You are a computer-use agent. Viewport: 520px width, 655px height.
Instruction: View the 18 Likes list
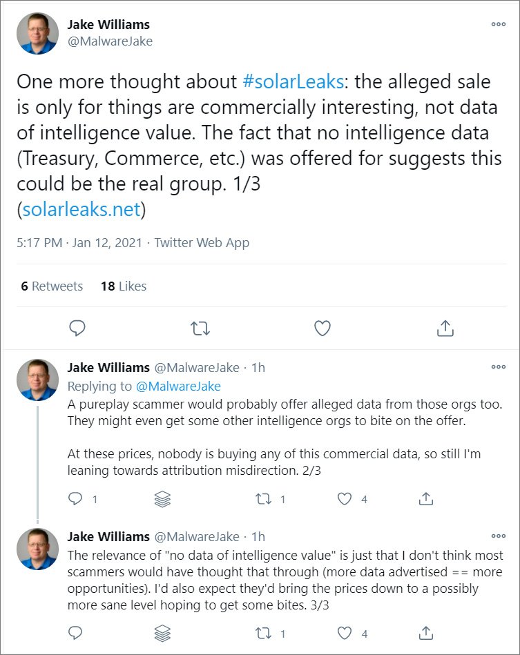pos(124,286)
